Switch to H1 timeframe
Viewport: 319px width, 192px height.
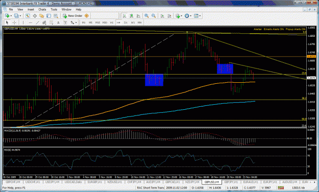[112, 22]
